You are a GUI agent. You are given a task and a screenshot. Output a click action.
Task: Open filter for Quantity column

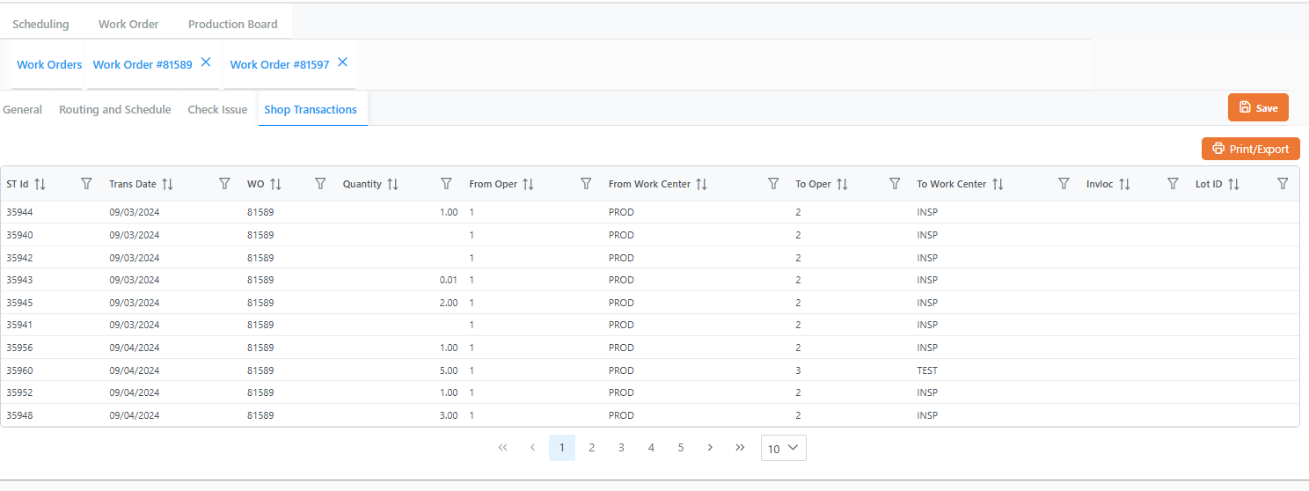[x=446, y=184]
